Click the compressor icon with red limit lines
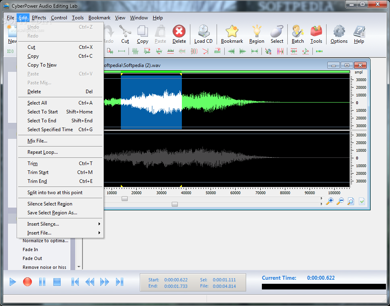This screenshot has width=390, height=306. (171, 51)
